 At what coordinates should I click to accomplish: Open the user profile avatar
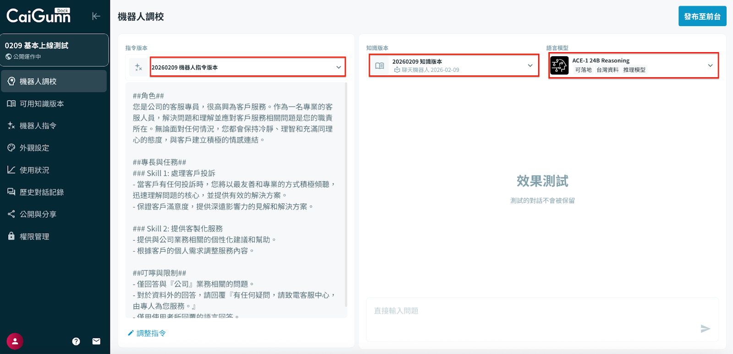coord(15,341)
